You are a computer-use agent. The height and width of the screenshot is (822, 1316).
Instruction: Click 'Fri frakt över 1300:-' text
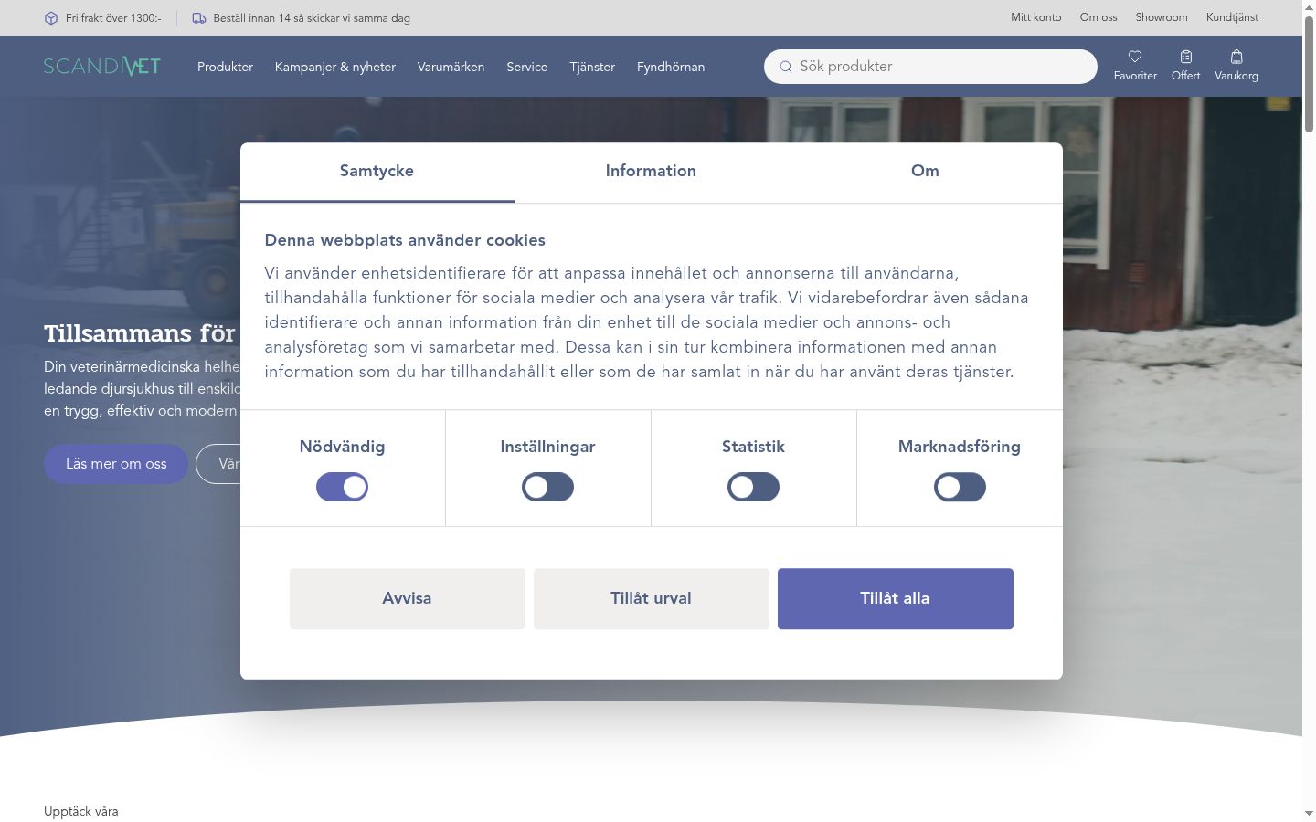point(113,18)
